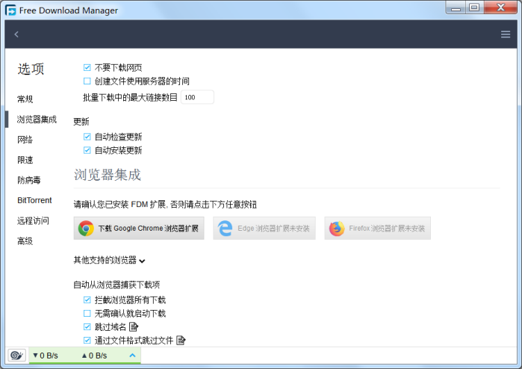This screenshot has height=369, width=522.
Task: Click the 批量下载中的最大链接数目 input field
Action: [x=197, y=97]
